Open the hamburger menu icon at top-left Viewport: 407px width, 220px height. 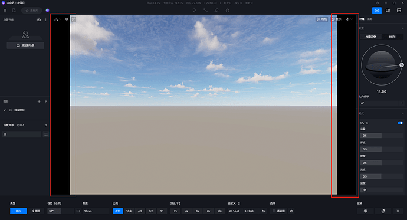tap(5, 11)
